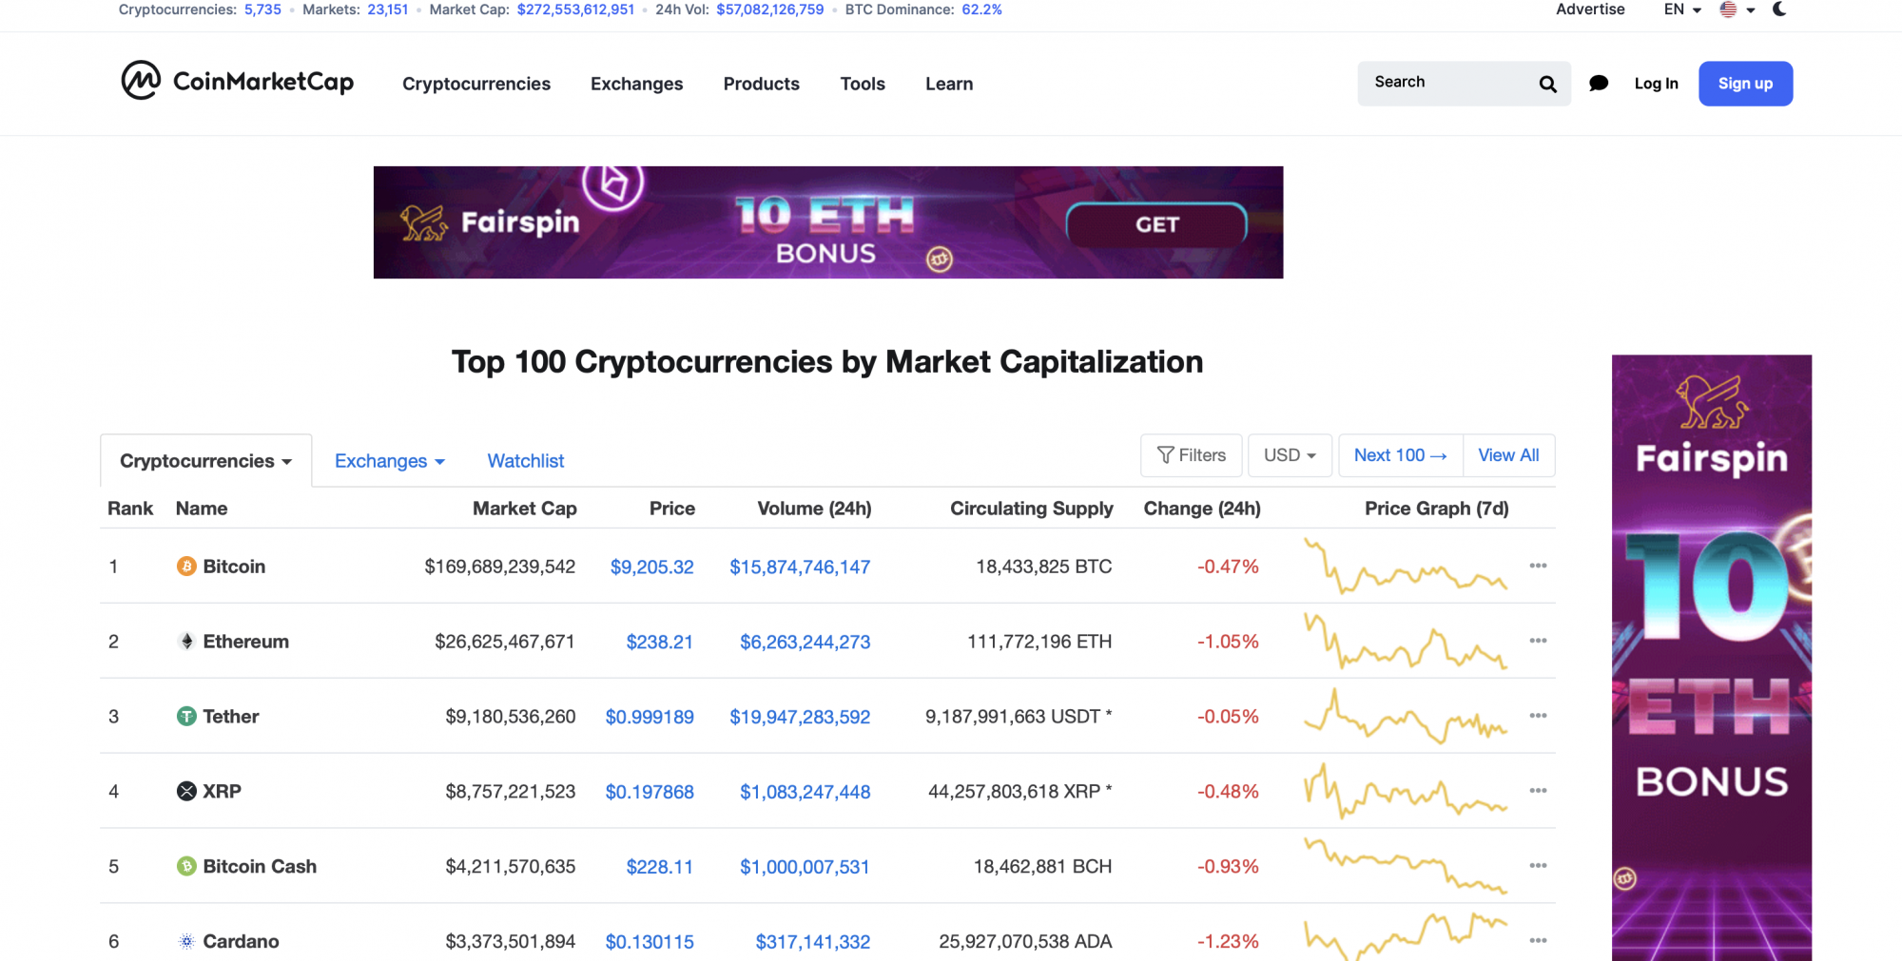Image resolution: width=1902 pixels, height=961 pixels.
Task: Click the CoinMarketCap logo
Action: pyautogui.click(x=237, y=81)
